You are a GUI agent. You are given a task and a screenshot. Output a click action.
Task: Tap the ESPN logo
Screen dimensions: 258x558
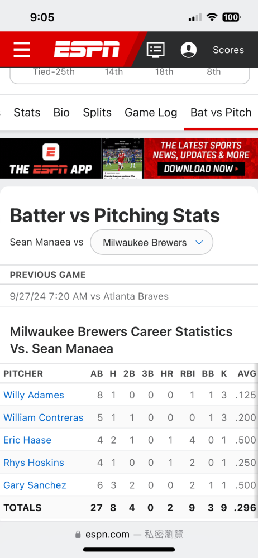click(x=87, y=50)
